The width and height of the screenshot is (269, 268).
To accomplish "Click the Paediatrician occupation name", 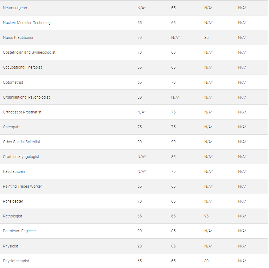I will pyautogui.click(x=14, y=172).
